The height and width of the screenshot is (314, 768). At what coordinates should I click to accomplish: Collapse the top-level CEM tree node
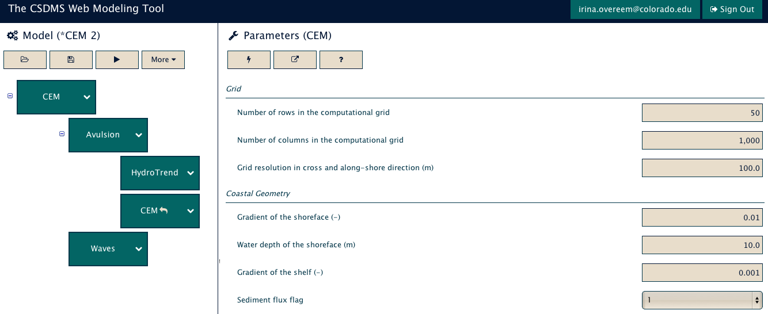tap(10, 96)
